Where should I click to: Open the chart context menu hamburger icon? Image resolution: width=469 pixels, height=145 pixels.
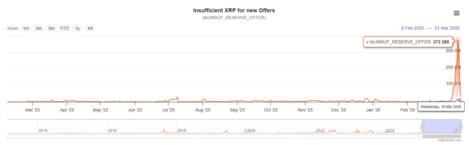(x=456, y=13)
